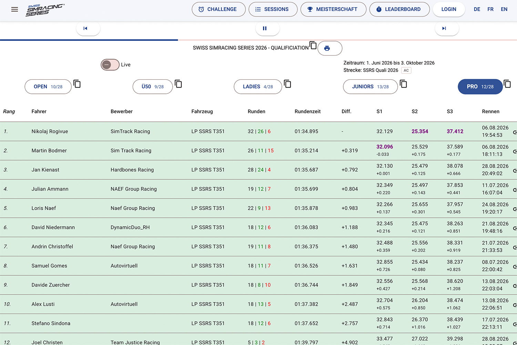
Task: Select the LADIES 4/28 category tab
Action: (258, 87)
